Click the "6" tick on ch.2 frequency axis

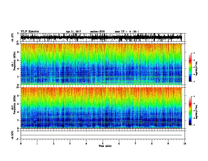point(18,104)
